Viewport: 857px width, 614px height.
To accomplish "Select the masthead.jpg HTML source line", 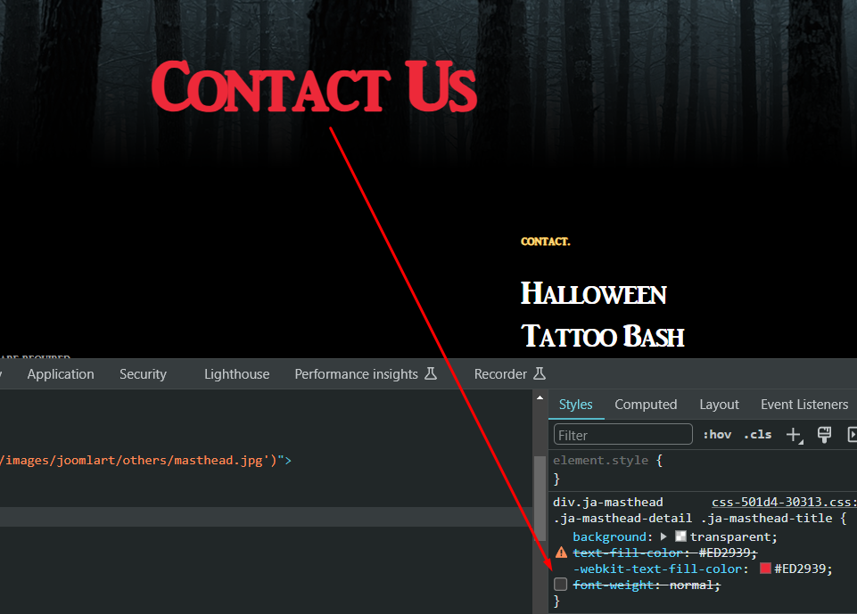I will pos(146,460).
